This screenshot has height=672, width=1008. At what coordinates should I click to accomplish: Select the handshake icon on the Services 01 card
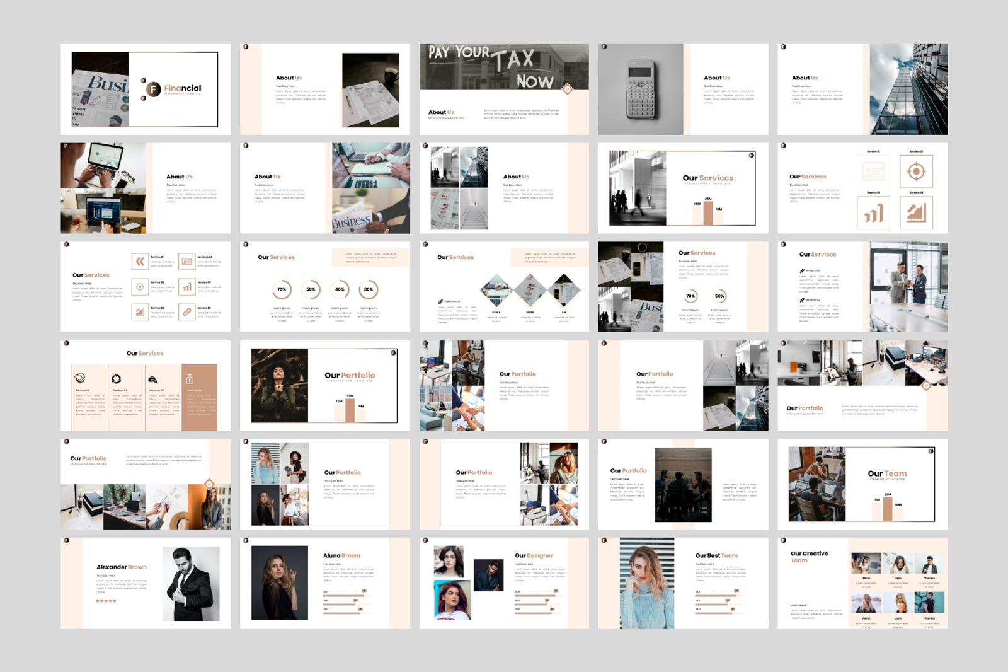tap(81, 378)
